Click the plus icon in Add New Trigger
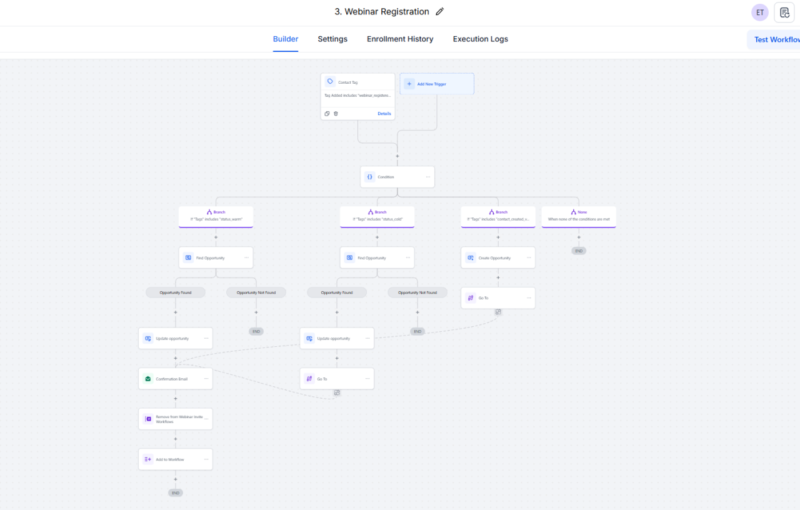 click(x=409, y=84)
